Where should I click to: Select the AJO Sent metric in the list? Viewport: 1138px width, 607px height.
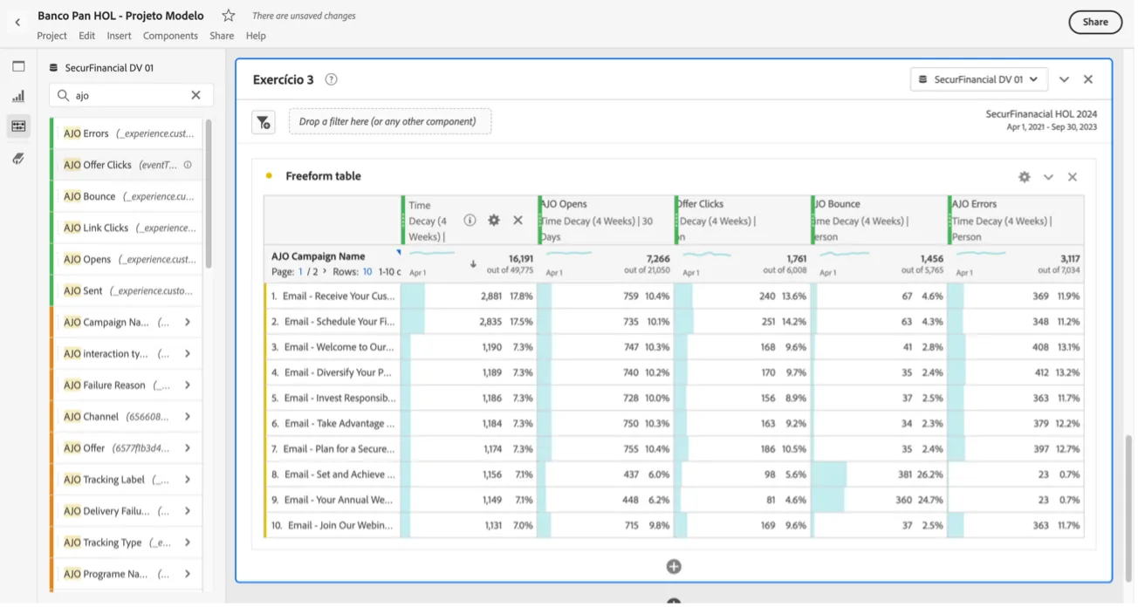pyautogui.click(x=127, y=290)
